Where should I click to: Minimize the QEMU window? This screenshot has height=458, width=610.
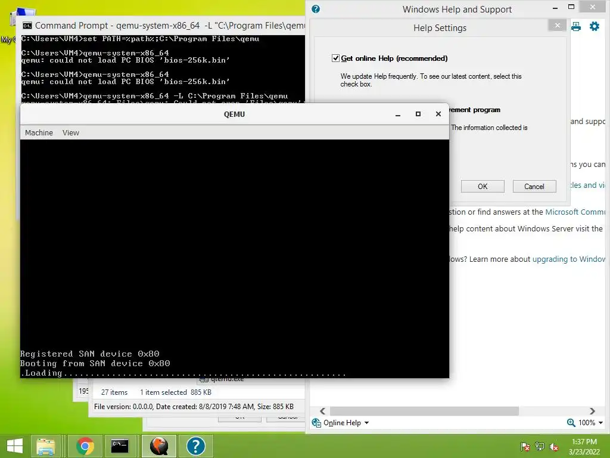pos(397,114)
